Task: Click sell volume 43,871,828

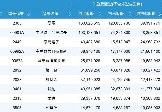Action: [x=120, y=70]
